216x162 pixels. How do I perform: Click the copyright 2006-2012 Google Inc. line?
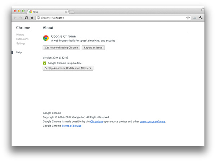(x=76, y=117)
